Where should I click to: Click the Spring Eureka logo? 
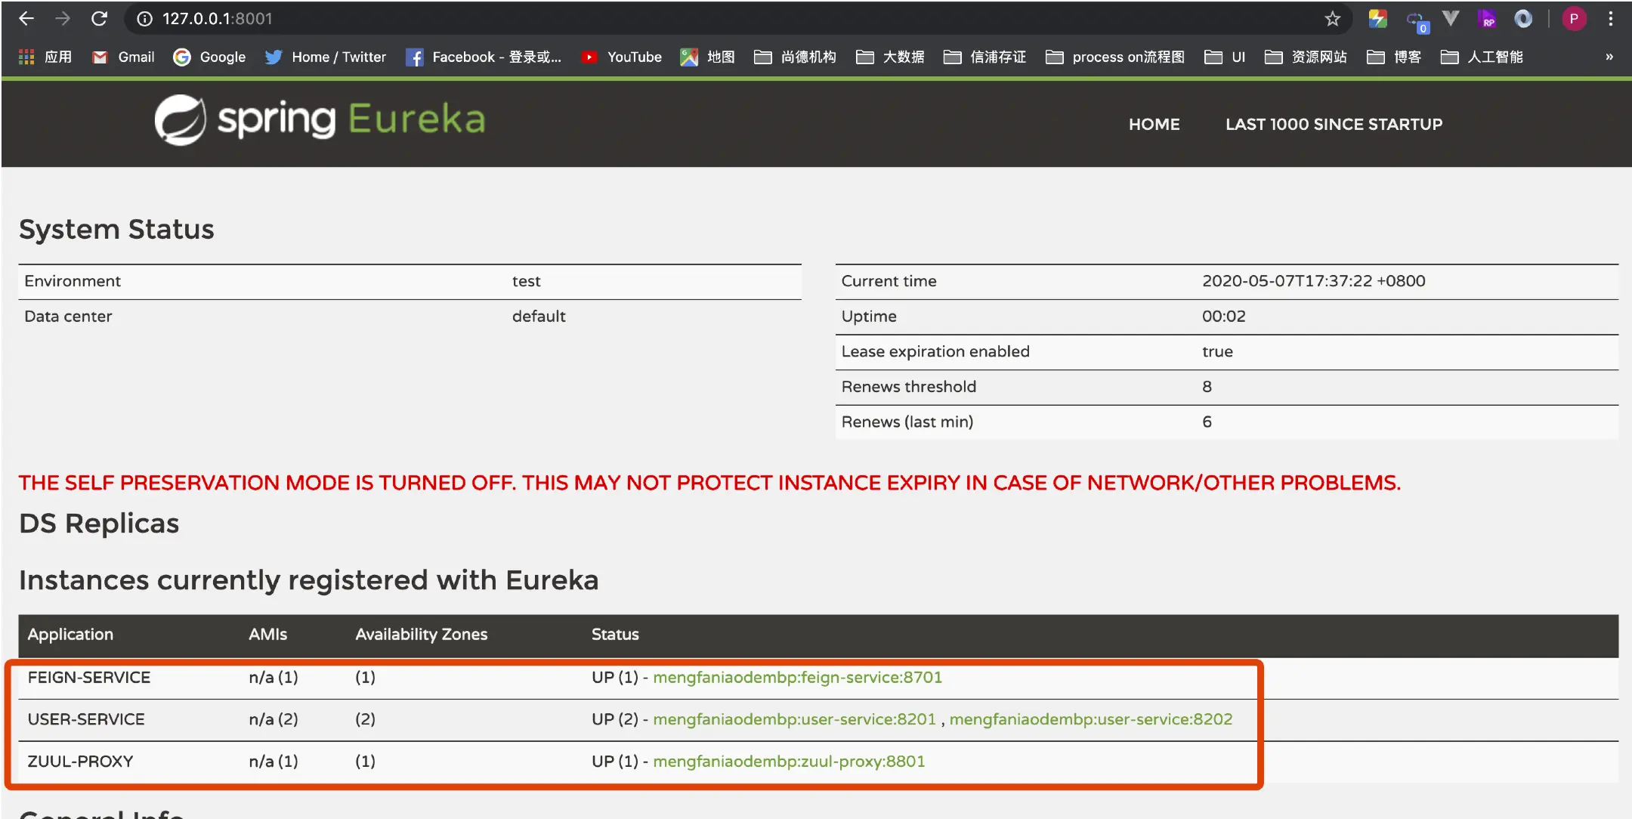click(x=320, y=119)
